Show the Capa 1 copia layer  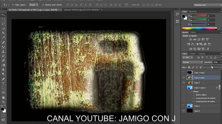point(183,73)
